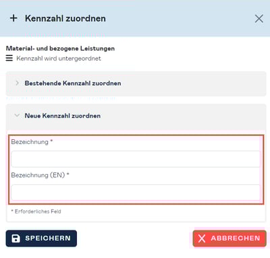
Task: Click the X icon inside Abbrechen
Action: 202,238
